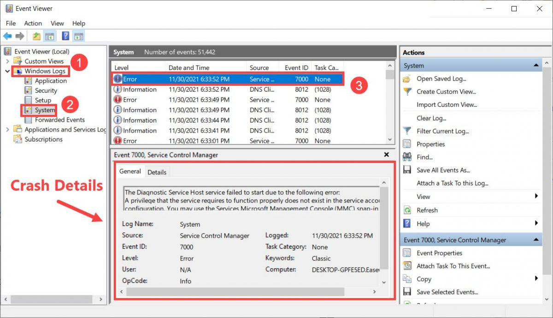Click Clear Log in the Actions pane
This screenshot has height=318, width=553.
coord(431,118)
